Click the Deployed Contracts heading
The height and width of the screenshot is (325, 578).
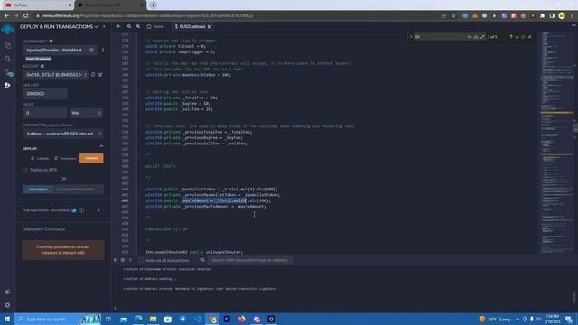pos(43,228)
